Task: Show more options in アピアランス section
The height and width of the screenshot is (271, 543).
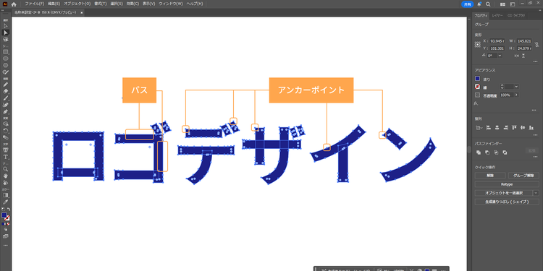Action: click(534, 110)
